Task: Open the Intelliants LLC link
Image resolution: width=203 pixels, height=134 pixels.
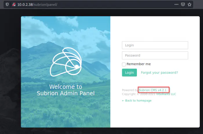Action: (x=166, y=94)
